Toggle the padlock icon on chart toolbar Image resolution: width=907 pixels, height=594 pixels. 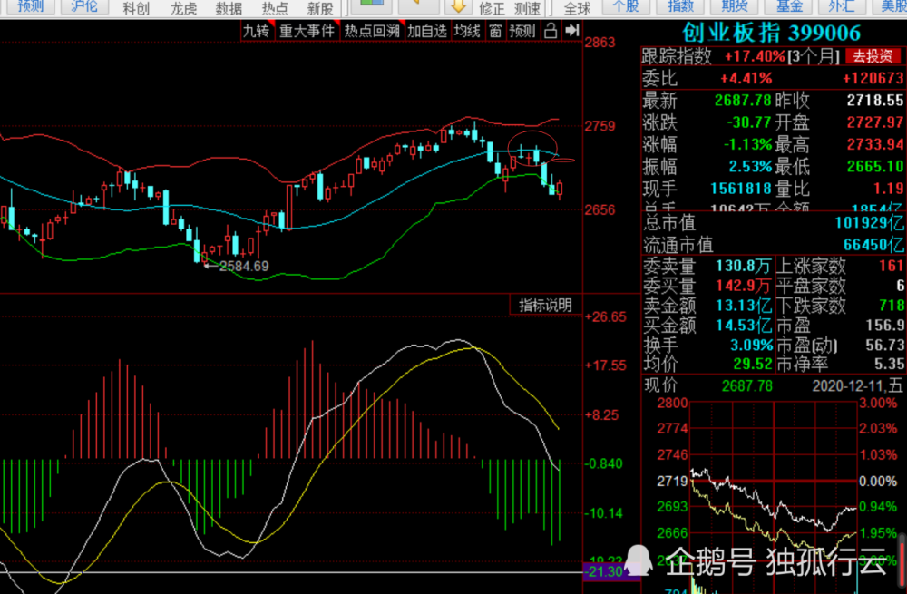pyautogui.click(x=551, y=31)
